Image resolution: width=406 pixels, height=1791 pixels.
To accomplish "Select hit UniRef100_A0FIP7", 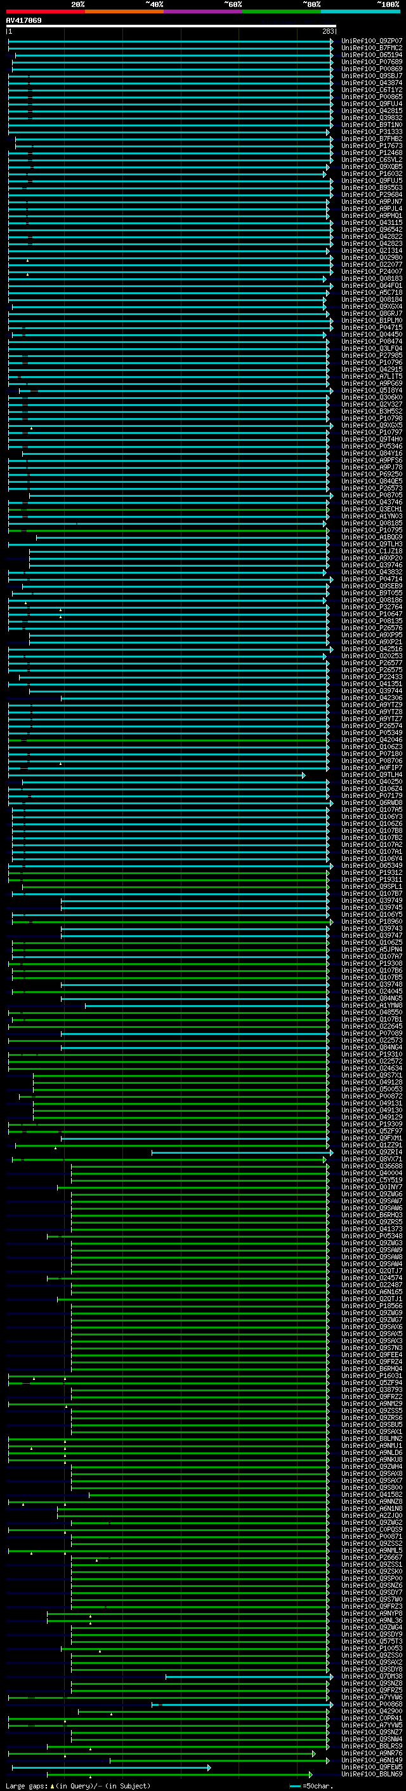I will click(372, 767).
